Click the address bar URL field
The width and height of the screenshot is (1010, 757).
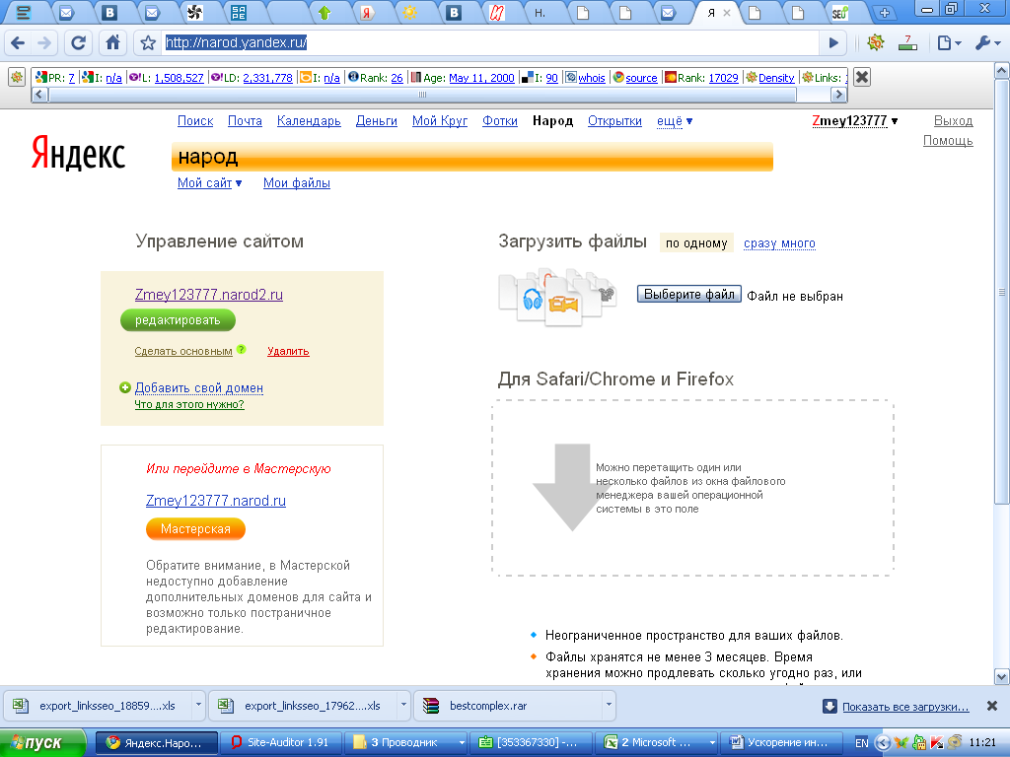click(491, 43)
